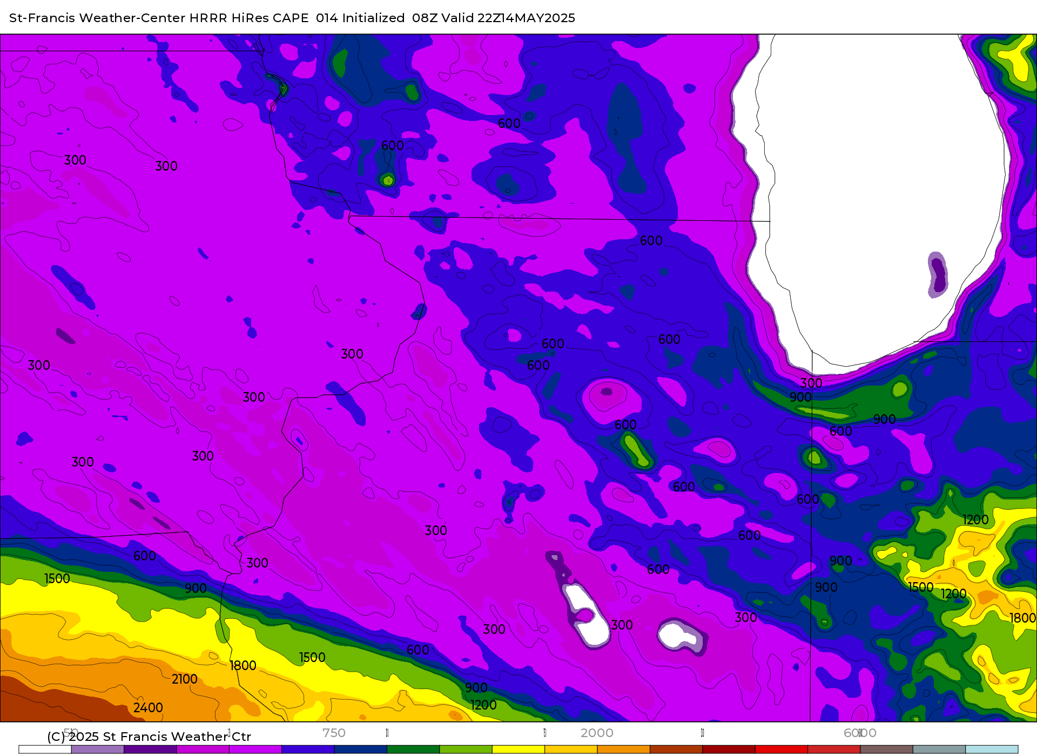Screen dimensions: 1037x756
Task: Select the lavender swatch in the color legend
Action: click(x=97, y=750)
